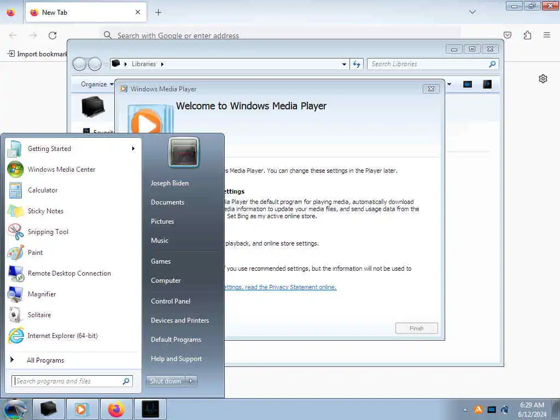
Task: Open the dark monitor taskbar app
Action: click(150, 409)
